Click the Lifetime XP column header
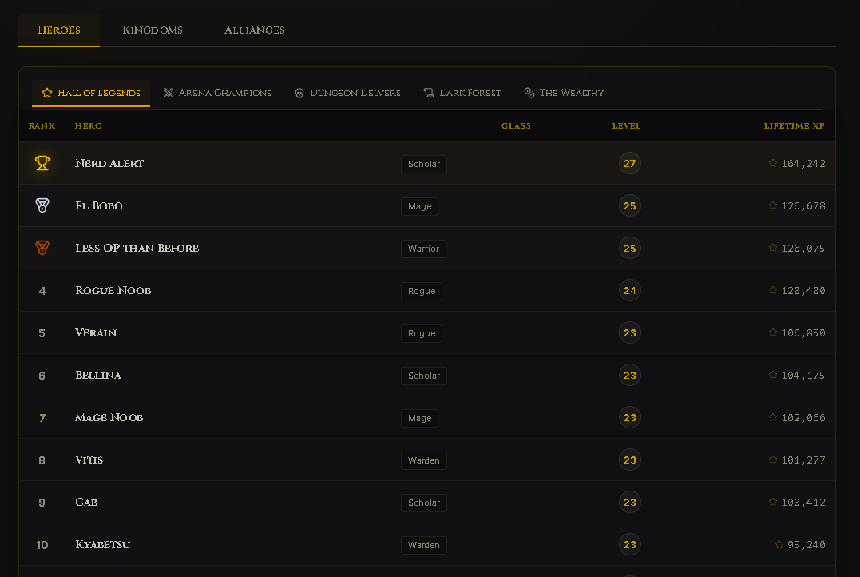Viewport: 860px width, 577px height. click(795, 125)
